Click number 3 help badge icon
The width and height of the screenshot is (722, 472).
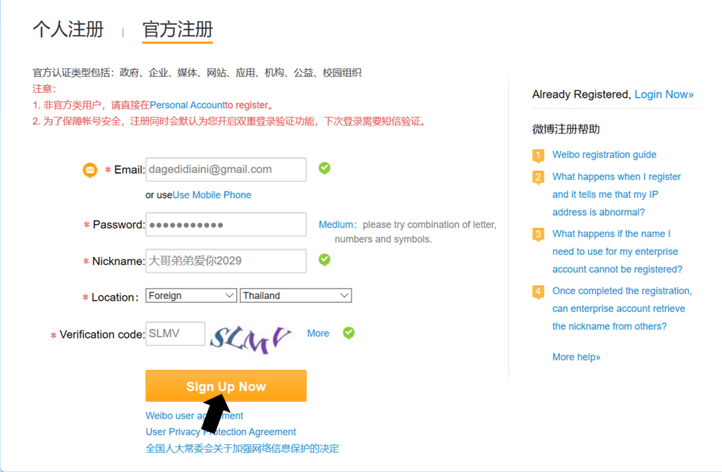pos(538,234)
